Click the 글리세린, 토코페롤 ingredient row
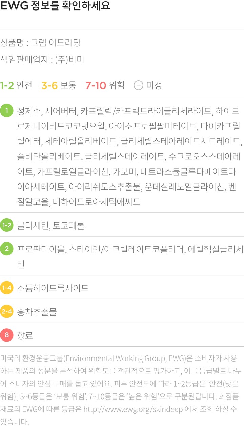The width and height of the screenshot is (244, 427). (x=51, y=225)
